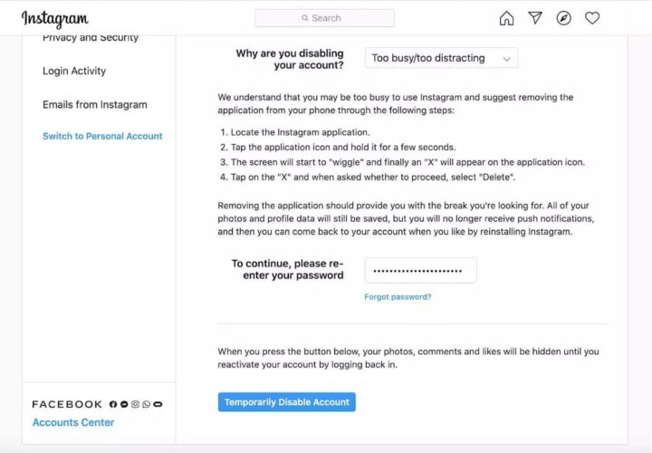Screen dimensions: 652x453
Task: Open the disable reason dropdown
Action: click(441, 58)
